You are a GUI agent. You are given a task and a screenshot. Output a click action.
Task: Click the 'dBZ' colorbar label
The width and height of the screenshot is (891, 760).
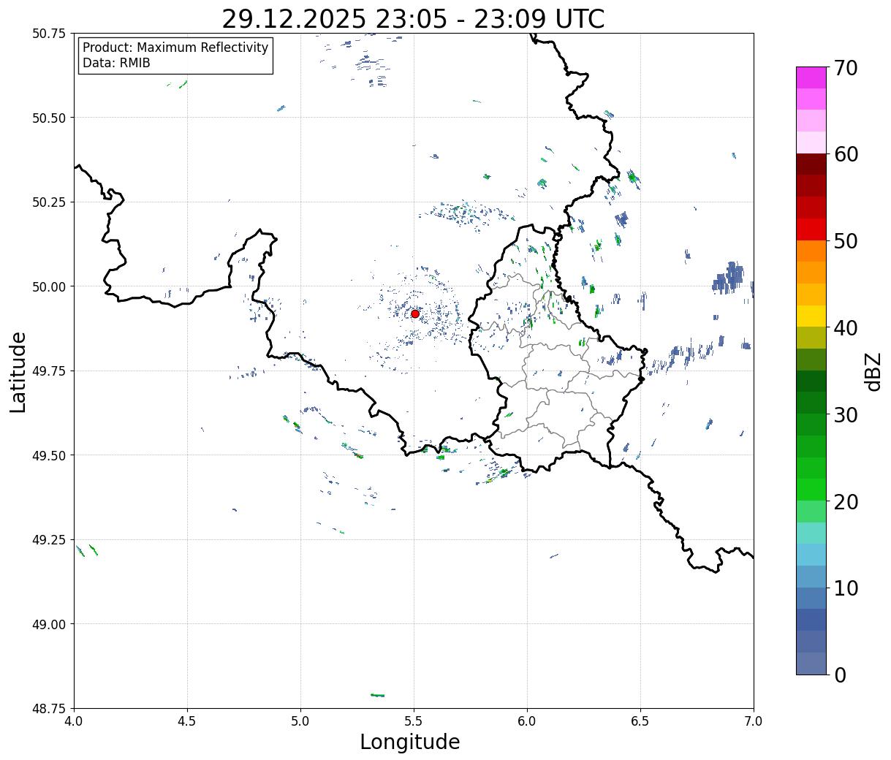tap(873, 371)
